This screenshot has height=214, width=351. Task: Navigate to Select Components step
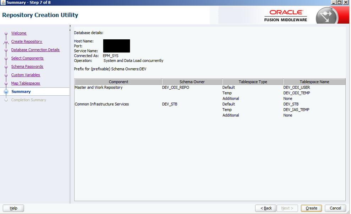[x=27, y=58]
